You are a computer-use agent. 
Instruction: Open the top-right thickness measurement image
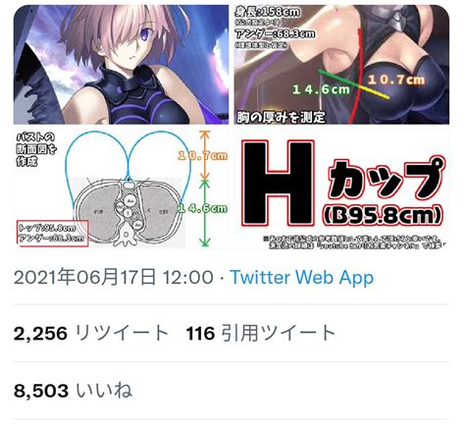click(341, 65)
